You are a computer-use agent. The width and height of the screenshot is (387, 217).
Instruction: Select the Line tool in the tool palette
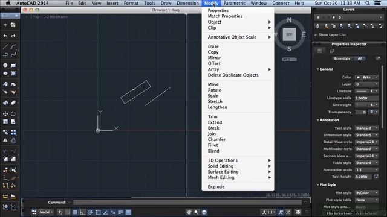click(x=5, y=47)
